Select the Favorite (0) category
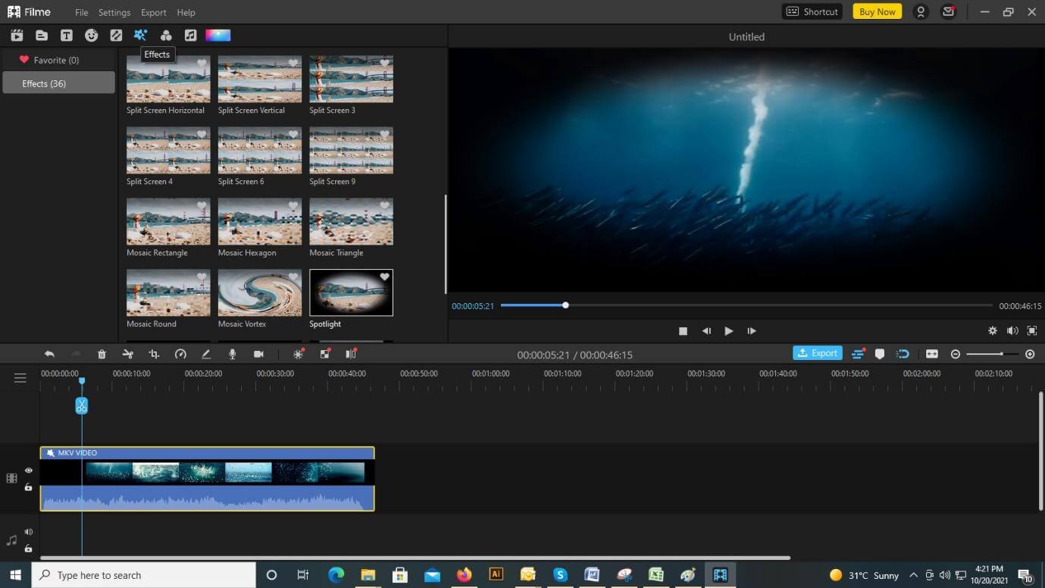Viewport: 1045px width, 588px height. (x=58, y=60)
